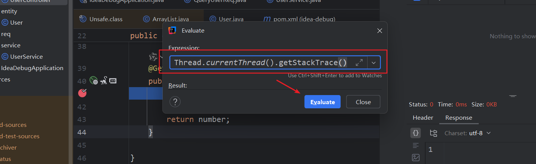This screenshot has width=536, height=164.
Task: Select the JSON braces format icon
Action: pyautogui.click(x=416, y=133)
